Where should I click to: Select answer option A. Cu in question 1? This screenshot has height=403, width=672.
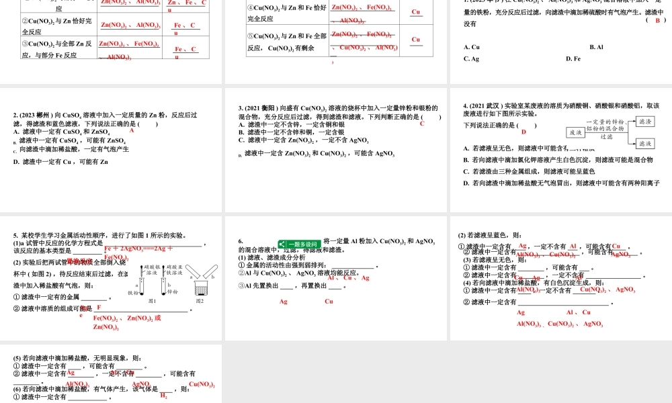tap(470, 47)
